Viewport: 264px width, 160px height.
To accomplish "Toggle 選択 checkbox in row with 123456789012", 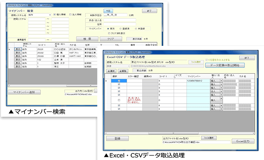I will click(119, 81).
